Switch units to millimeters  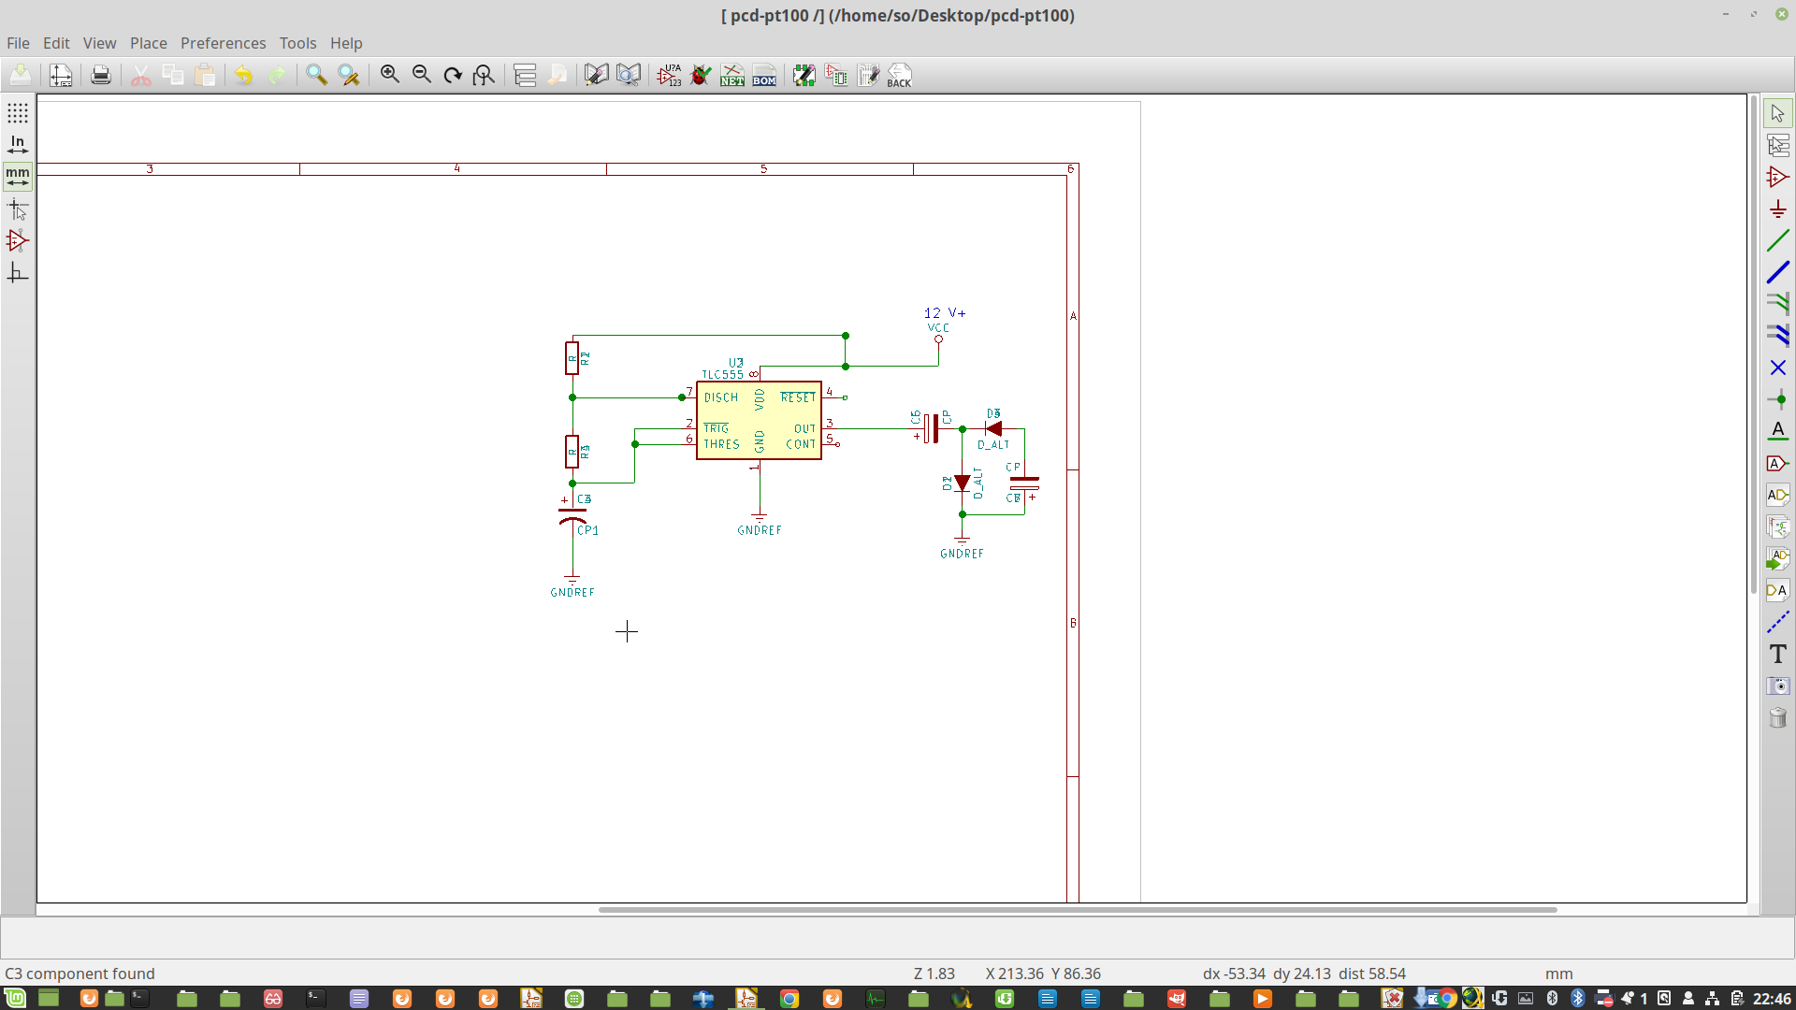(x=18, y=176)
